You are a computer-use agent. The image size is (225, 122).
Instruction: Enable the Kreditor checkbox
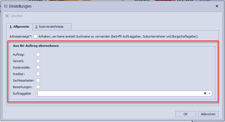(x=38, y=74)
